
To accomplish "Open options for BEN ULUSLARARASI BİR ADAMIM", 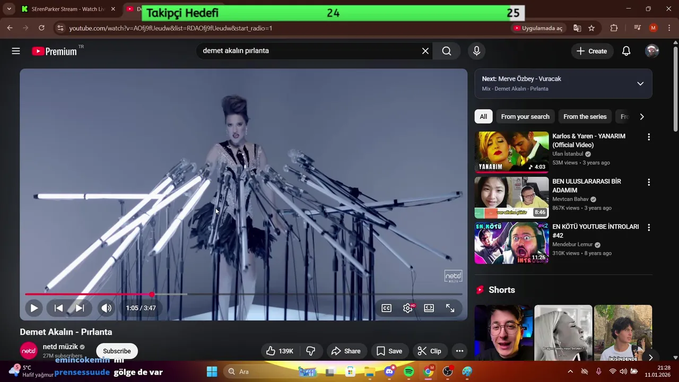I will click(648, 182).
